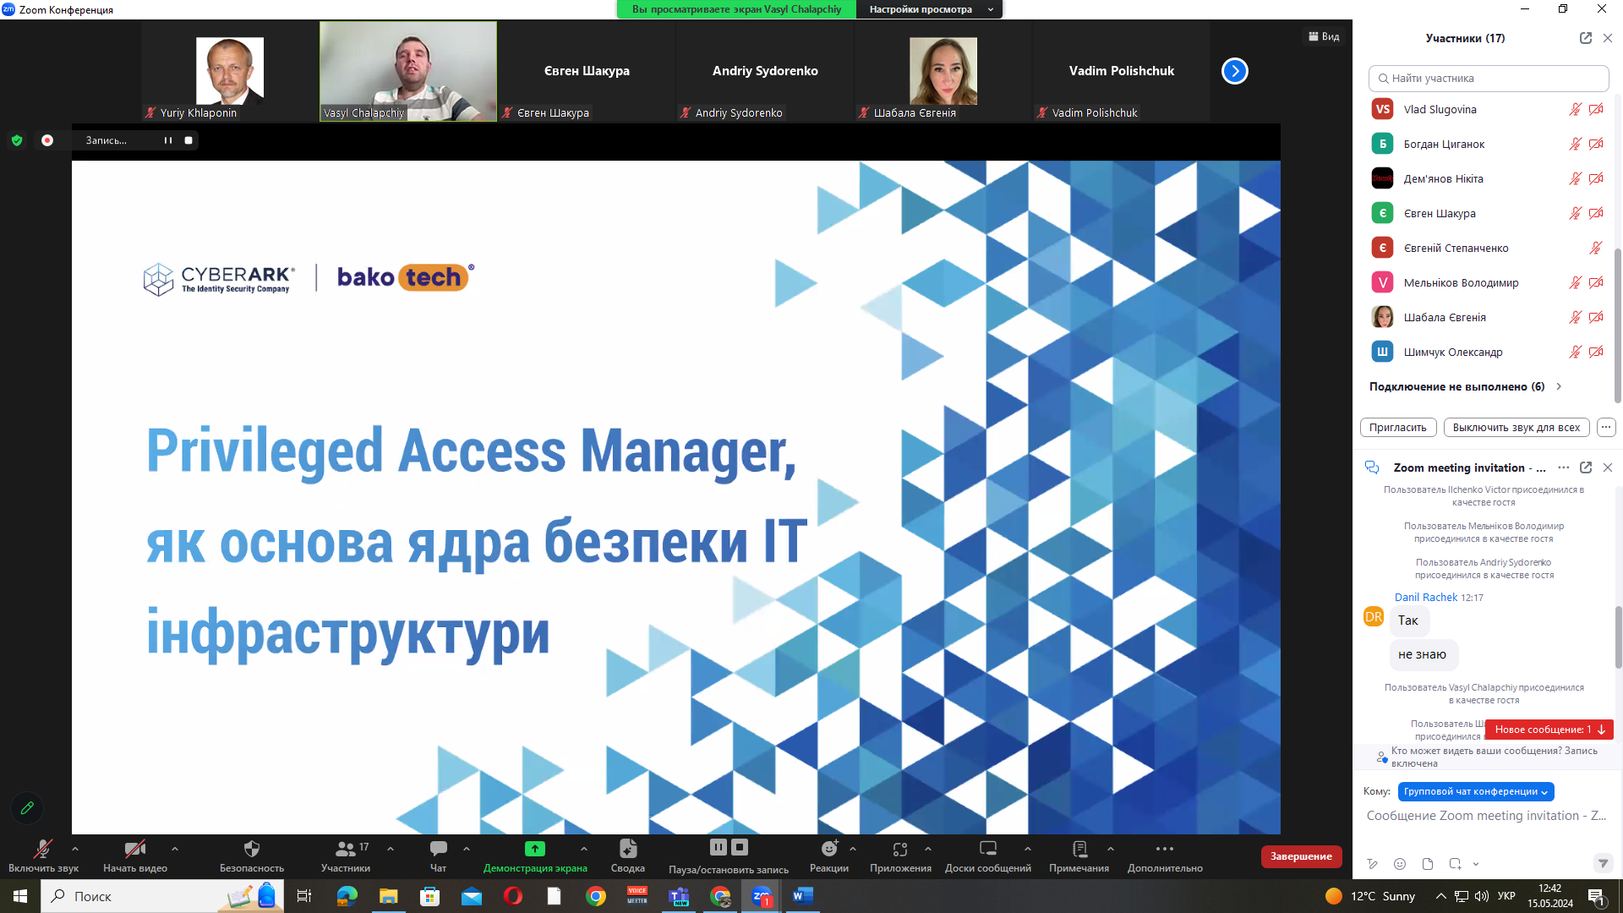Image resolution: width=1623 pixels, height=913 pixels.
Task: Open the Сводка AI summary icon
Action: pyautogui.click(x=627, y=856)
